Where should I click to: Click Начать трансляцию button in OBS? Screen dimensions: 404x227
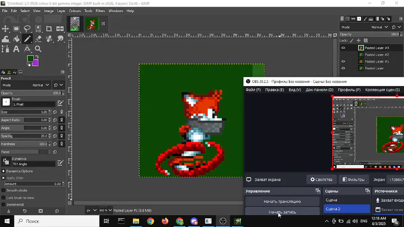282,201
